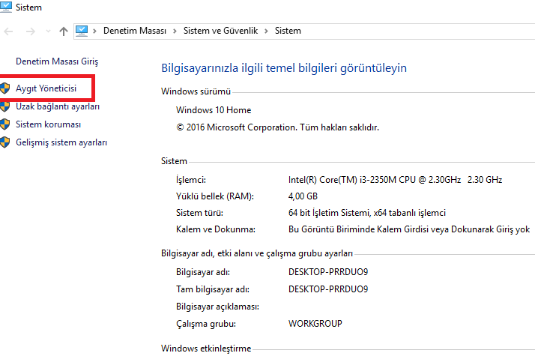Click the Sistem window title icon
The image size is (535, 362).
[x=6, y=7]
